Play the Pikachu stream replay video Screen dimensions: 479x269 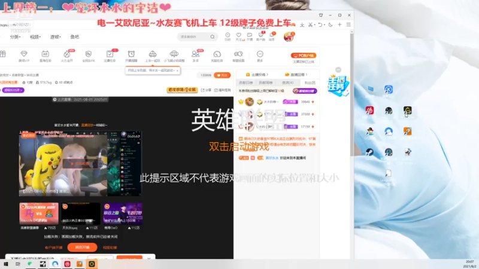point(80,164)
